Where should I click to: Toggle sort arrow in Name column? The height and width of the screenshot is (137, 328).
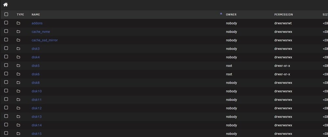pos(221,13)
